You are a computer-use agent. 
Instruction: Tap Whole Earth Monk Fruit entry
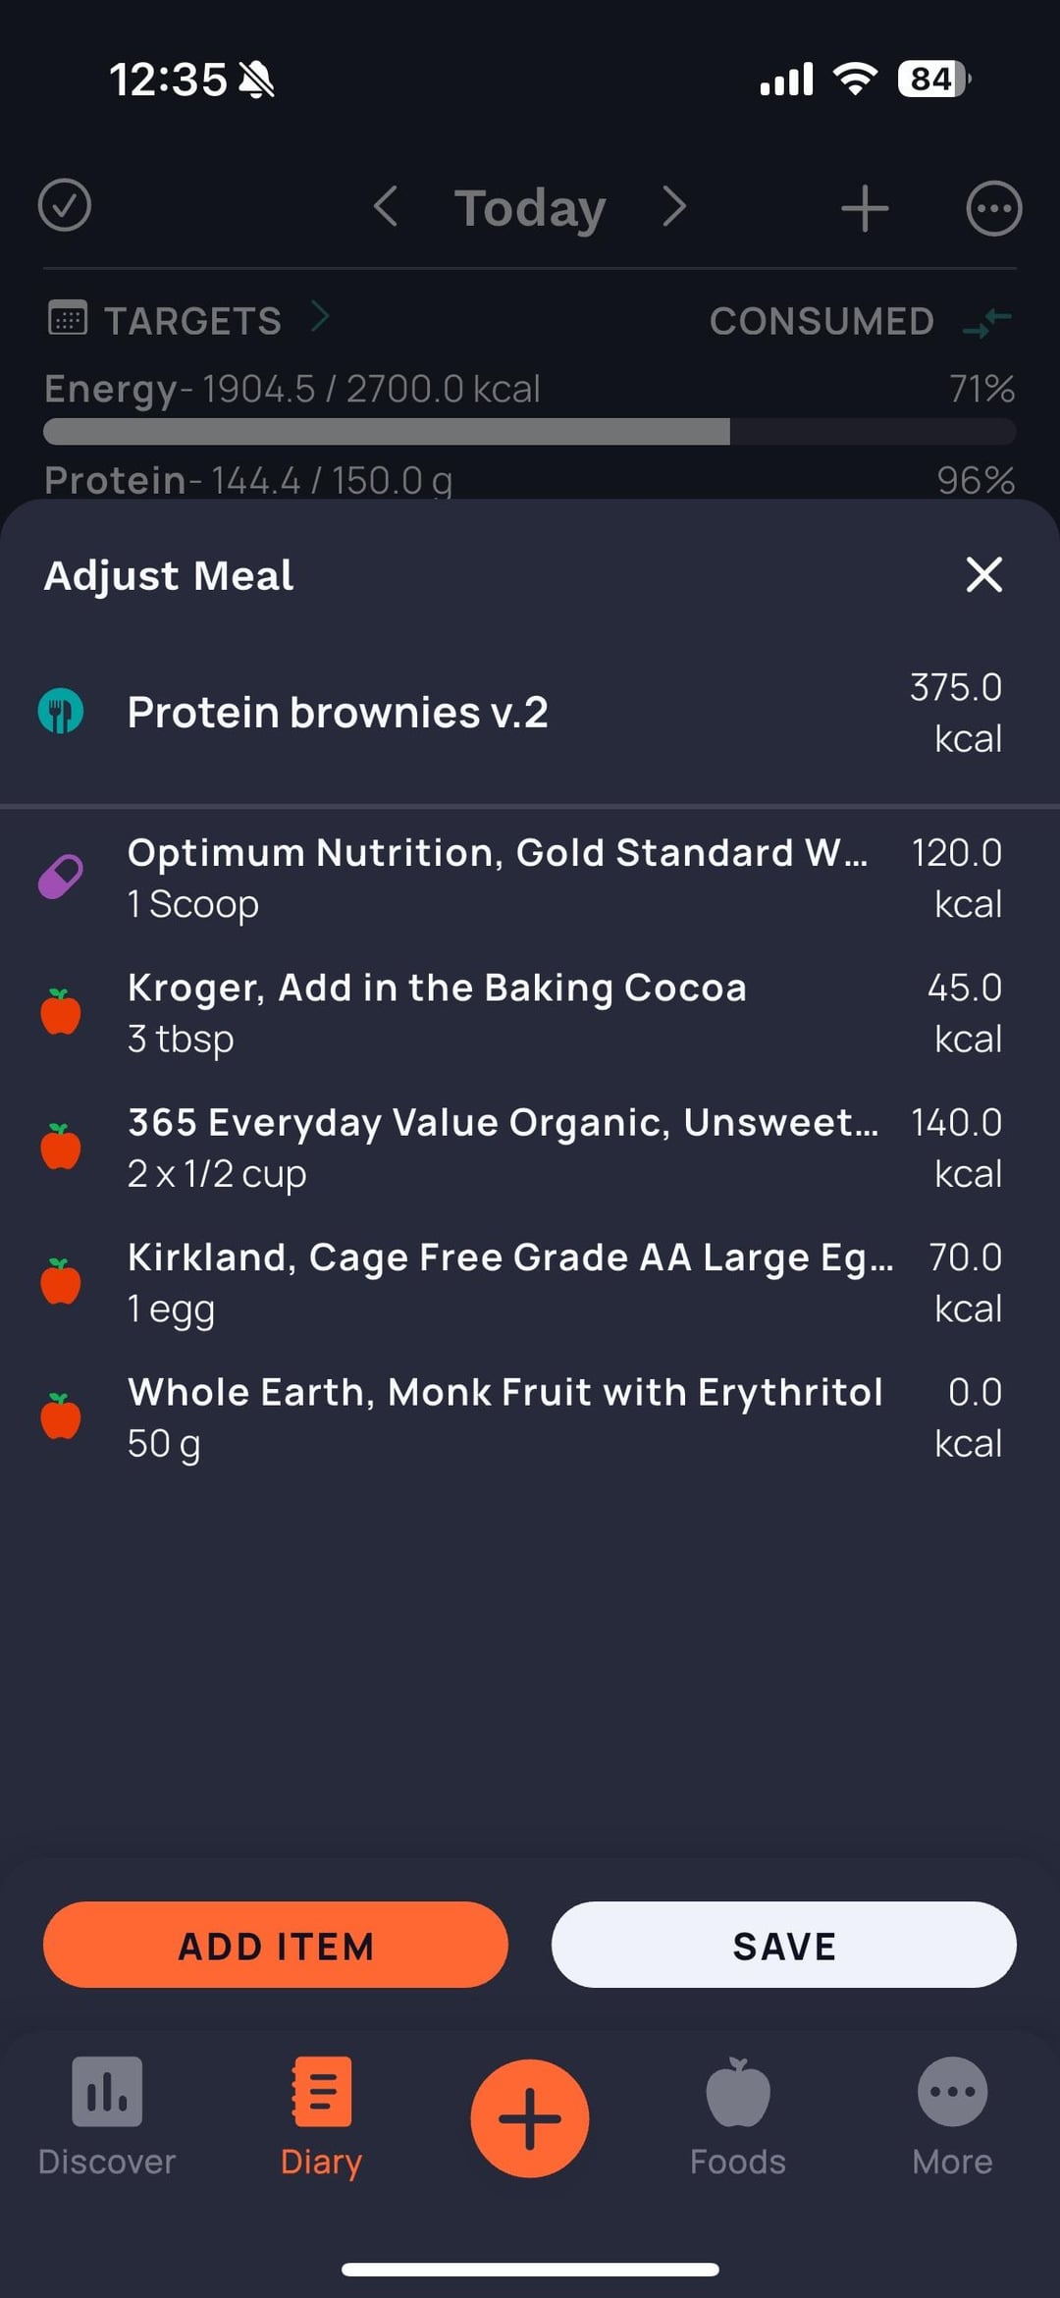(504, 1416)
